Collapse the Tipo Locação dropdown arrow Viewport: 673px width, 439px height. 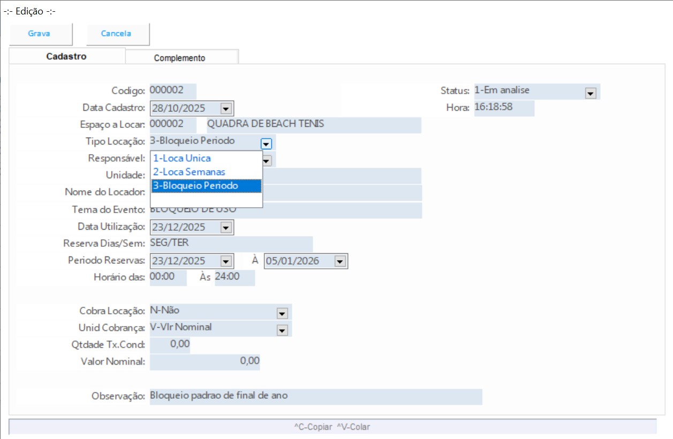coord(267,143)
